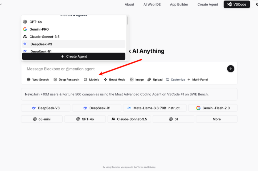The image size is (258, 171).
Task: Select the o1 model chip
Action: pos(174,119)
